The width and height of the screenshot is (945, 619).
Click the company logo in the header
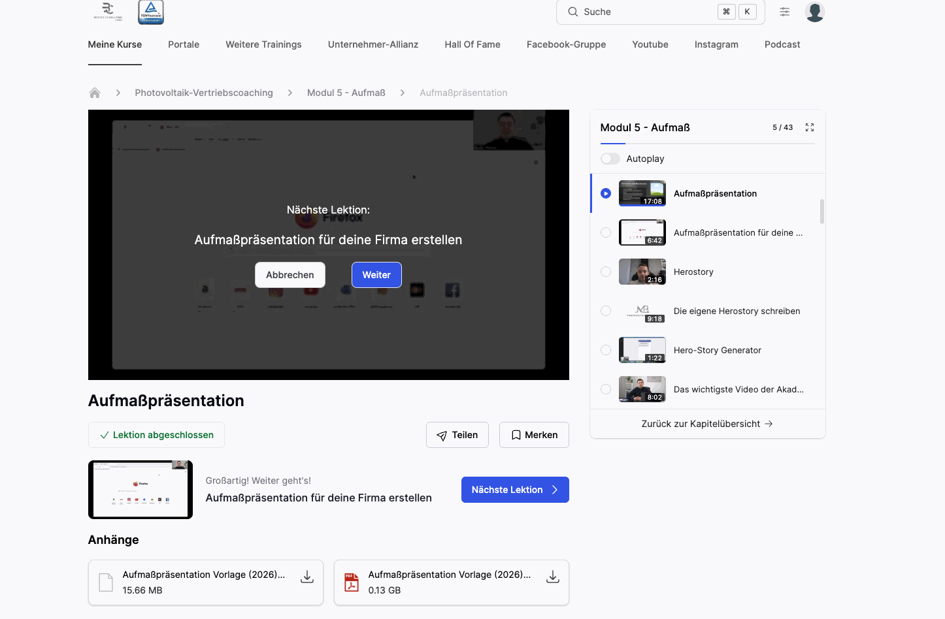[x=108, y=11]
